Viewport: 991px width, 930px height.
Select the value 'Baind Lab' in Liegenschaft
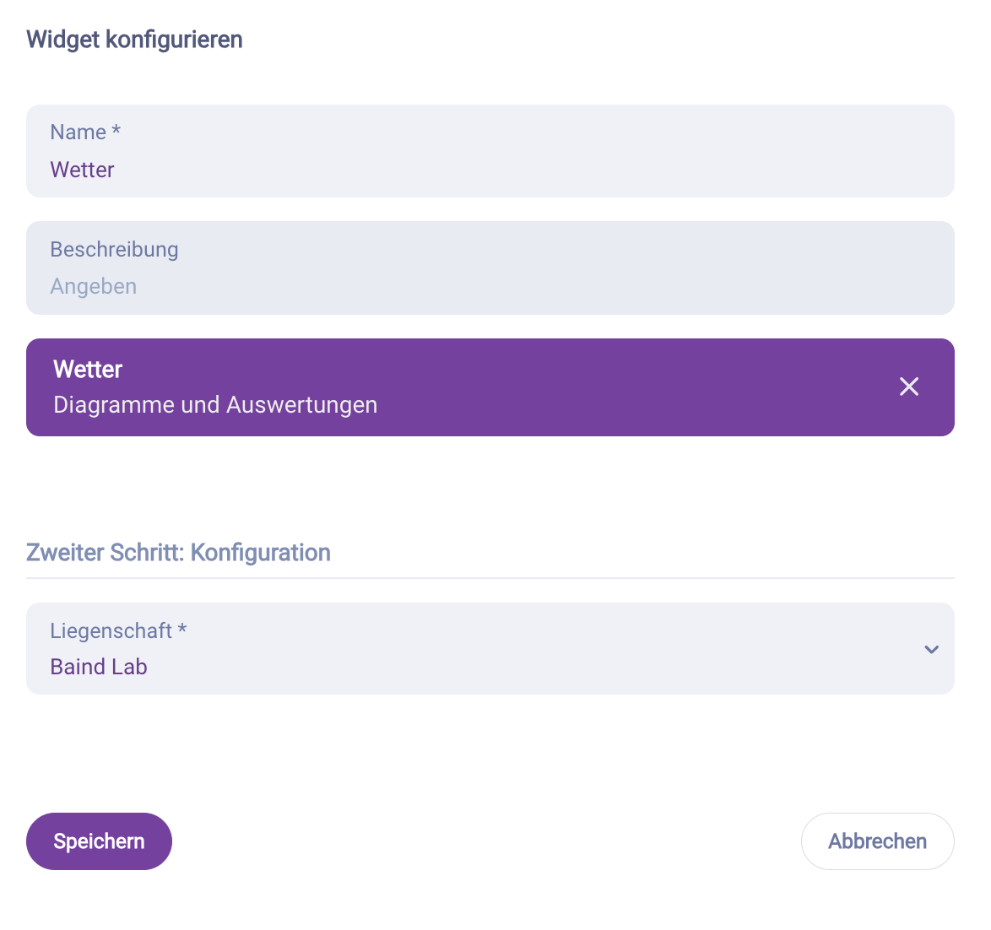pyautogui.click(x=98, y=667)
